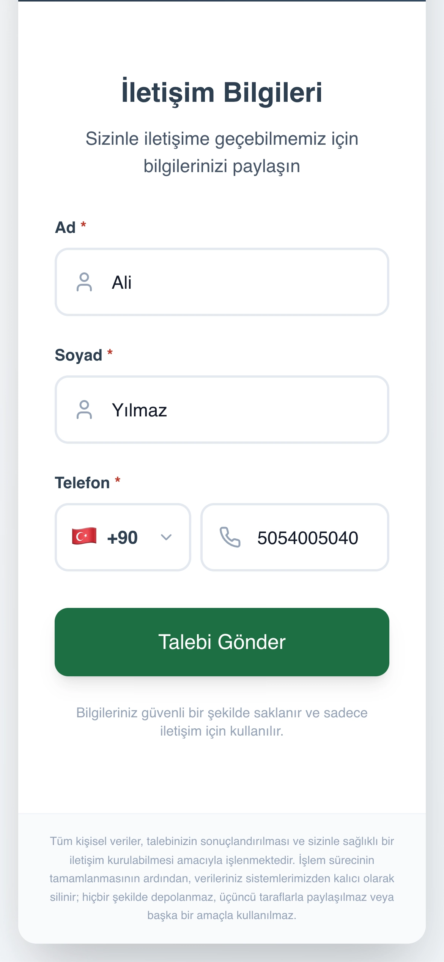
Task: Click the Soyad field label
Action: point(79,355)
